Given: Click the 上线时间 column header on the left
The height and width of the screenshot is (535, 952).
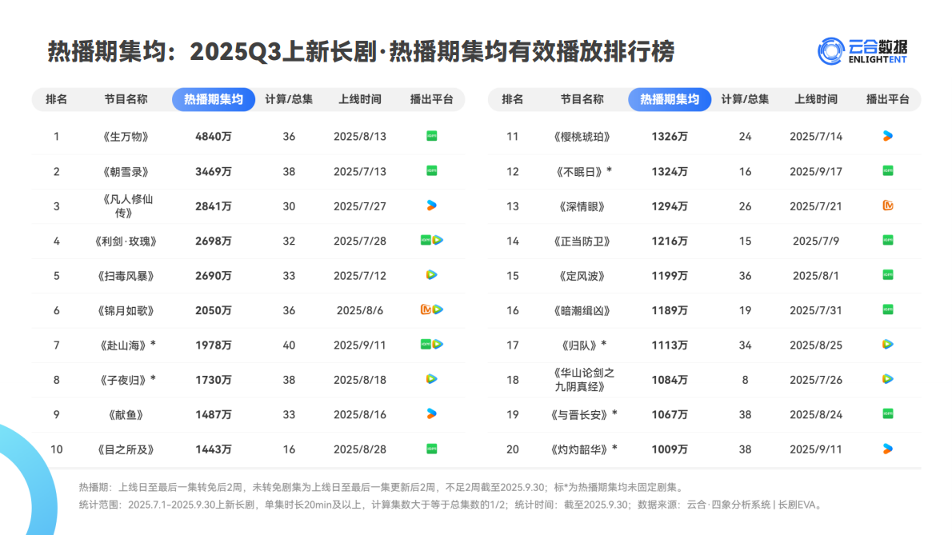Looking at the screenshot, I should pyautogui.click(x=360, y=99).
